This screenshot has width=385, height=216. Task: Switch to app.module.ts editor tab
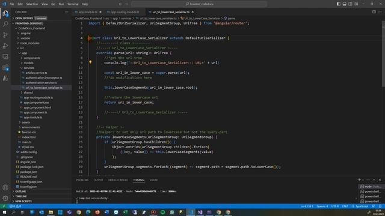88,12
